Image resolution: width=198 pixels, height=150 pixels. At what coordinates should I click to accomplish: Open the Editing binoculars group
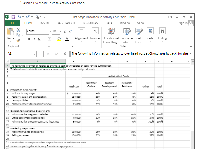163,31
